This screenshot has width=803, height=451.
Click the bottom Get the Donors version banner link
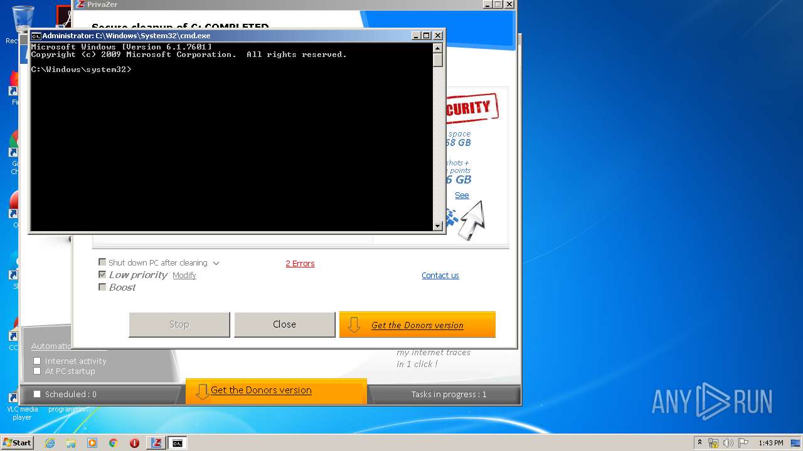click(x=261, y=390)
